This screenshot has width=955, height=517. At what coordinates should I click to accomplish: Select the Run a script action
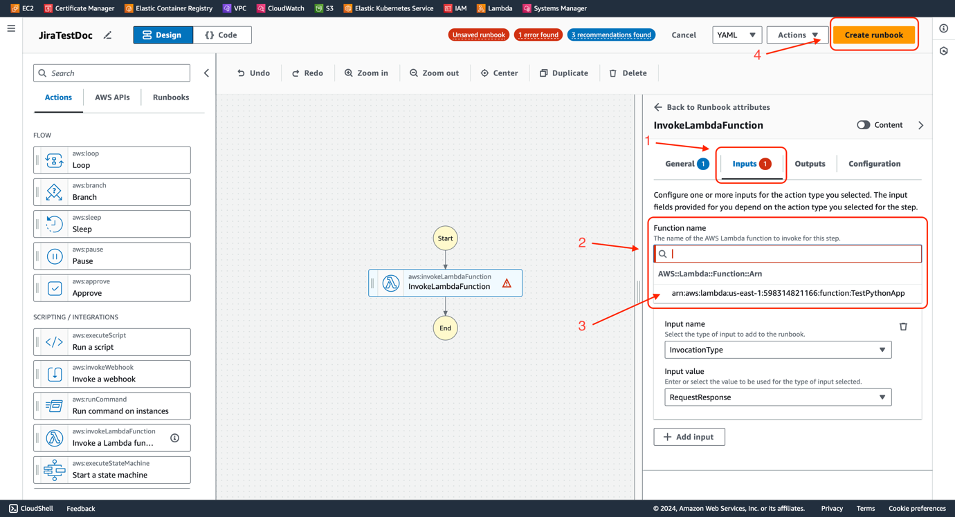coord(112,341)
